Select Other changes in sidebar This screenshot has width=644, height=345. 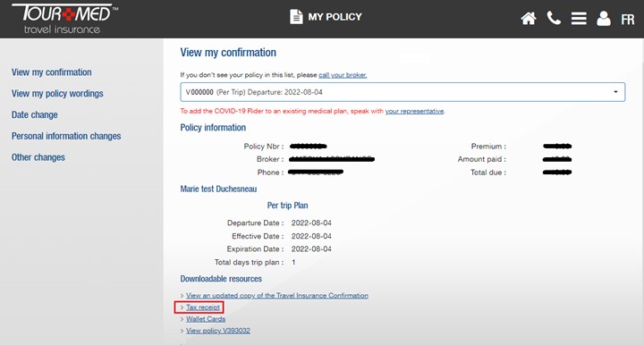[x=38, y=157]
